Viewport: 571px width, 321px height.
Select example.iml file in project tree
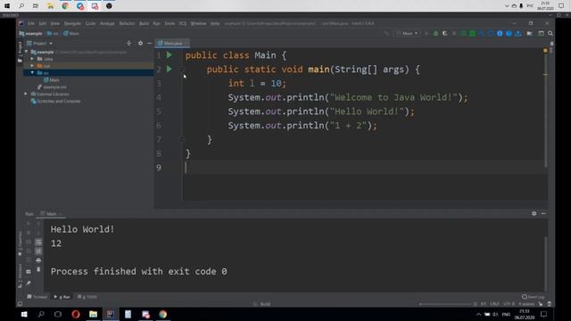tap(52, 87)
